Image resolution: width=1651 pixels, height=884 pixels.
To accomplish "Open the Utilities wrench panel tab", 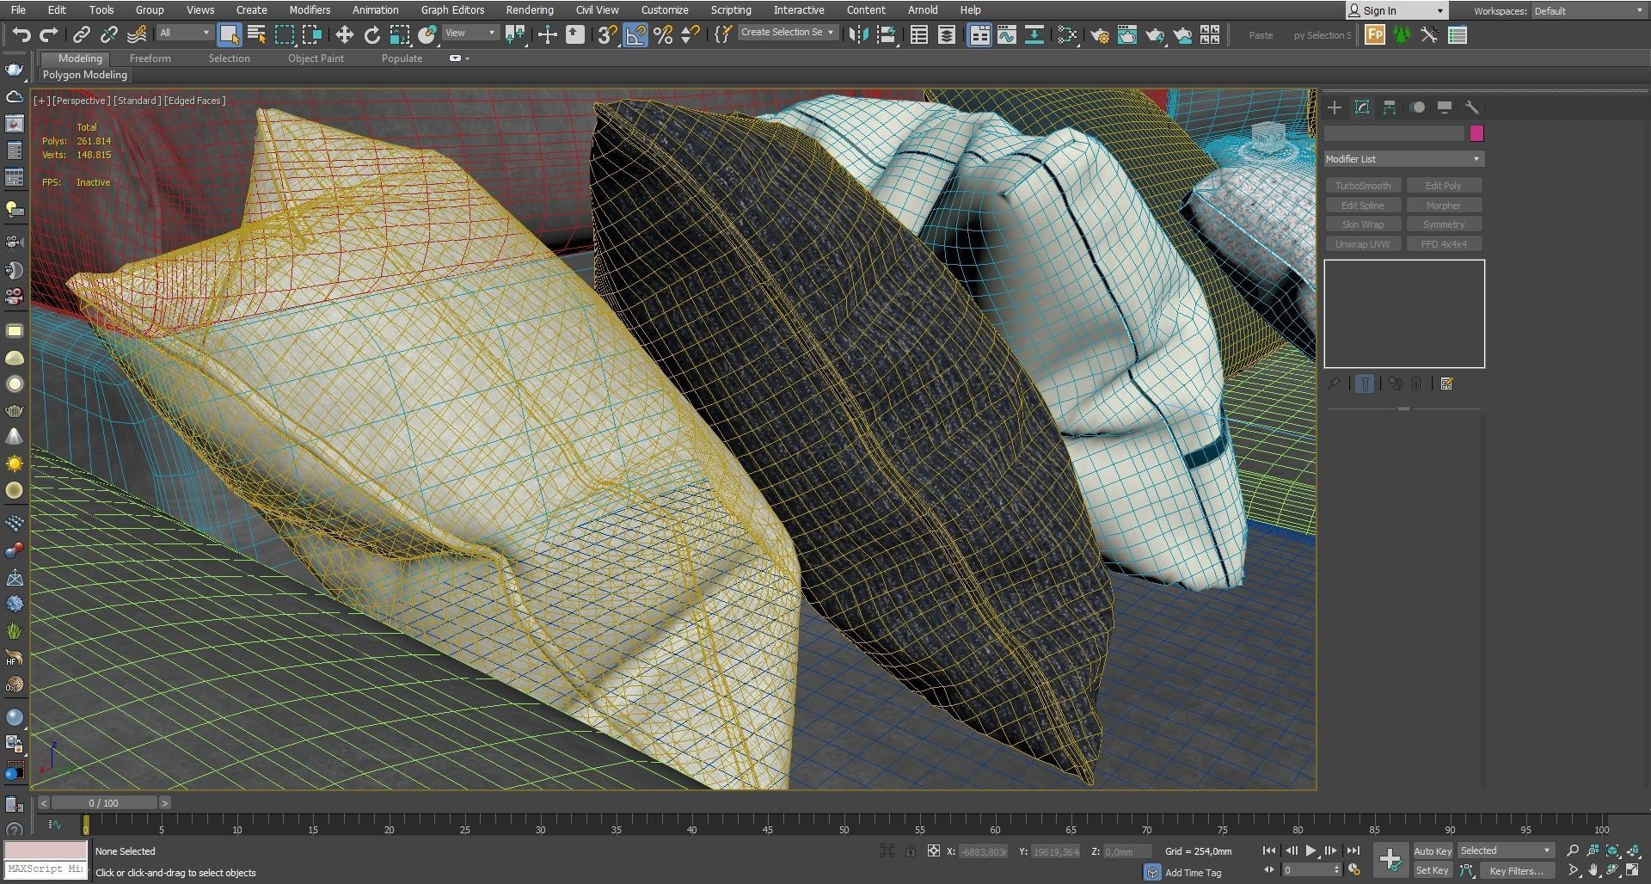I will click(x=1472, y=107).
